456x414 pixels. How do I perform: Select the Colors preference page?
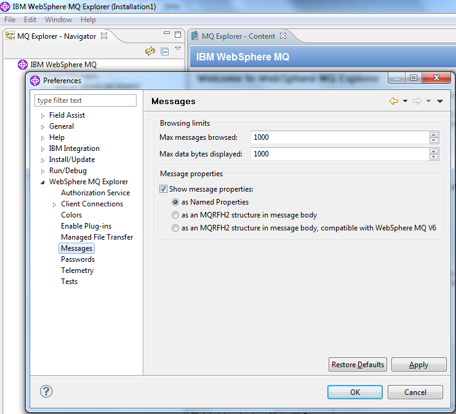[x=71, y=215]
